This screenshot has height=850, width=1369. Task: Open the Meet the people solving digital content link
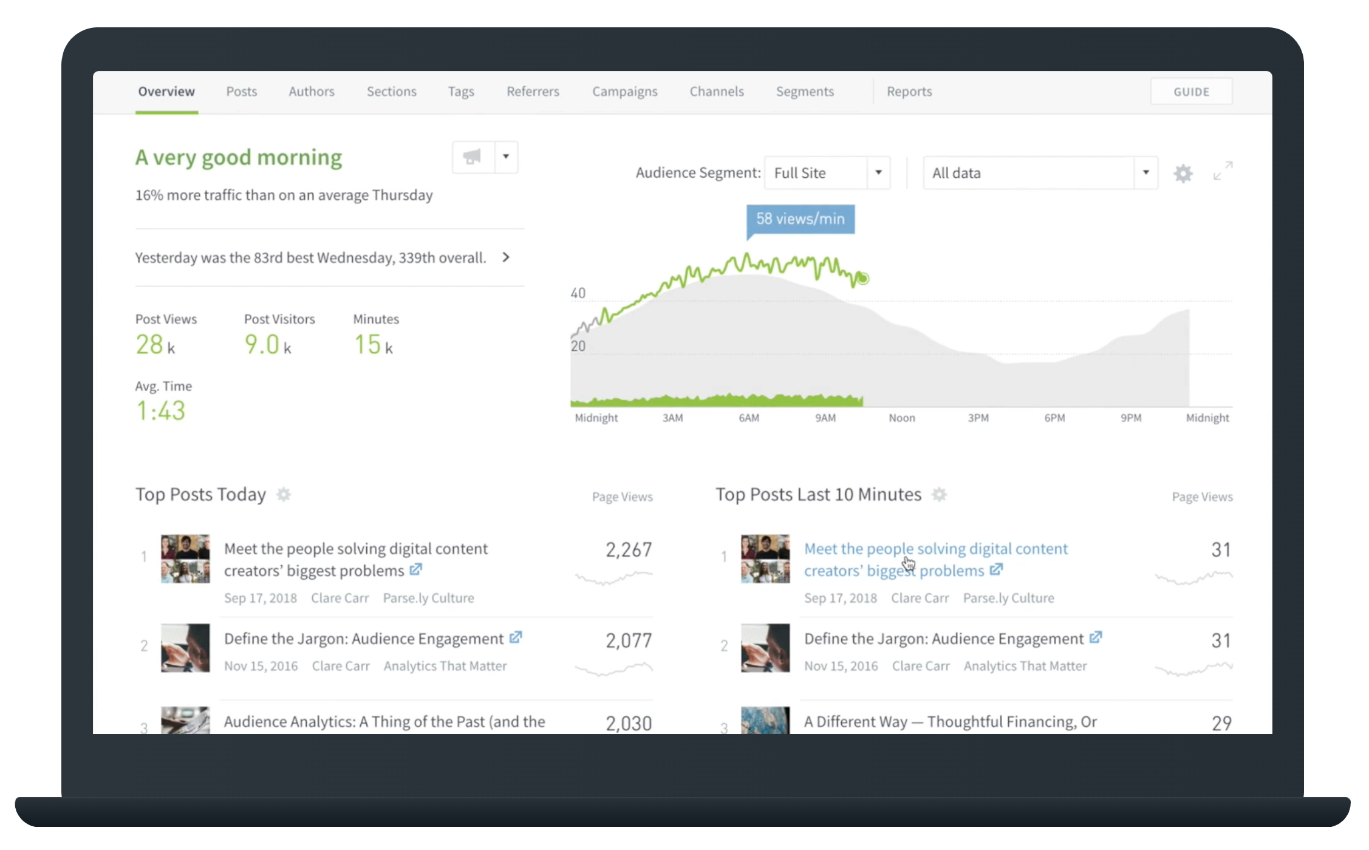(x=935, y=548)
